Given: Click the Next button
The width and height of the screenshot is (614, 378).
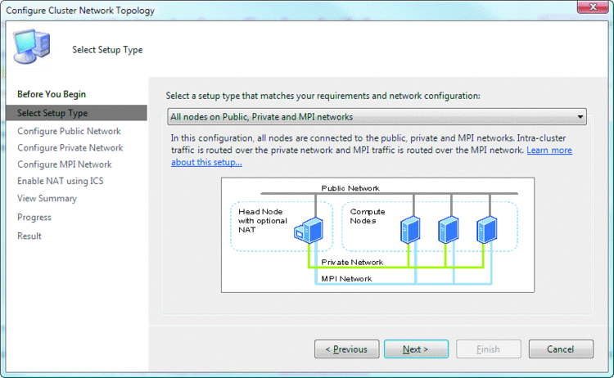Looking at the screenshot, I should [416, 349].
